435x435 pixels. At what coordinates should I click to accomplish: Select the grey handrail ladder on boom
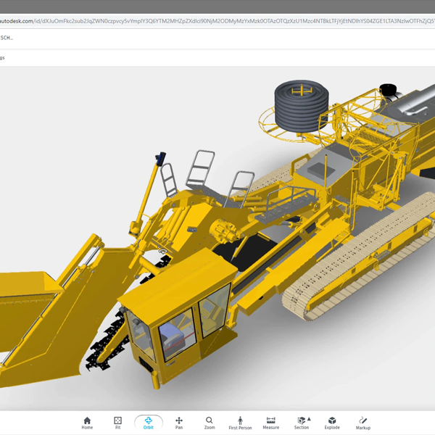point(201,168)
